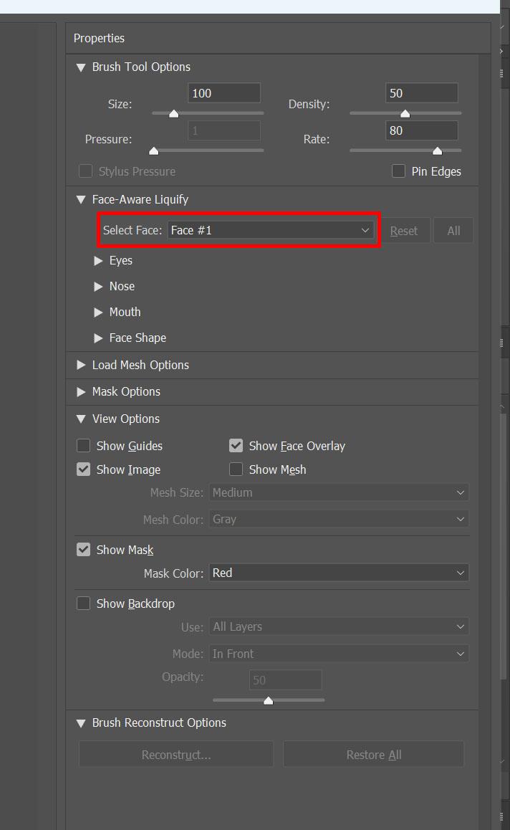Open the Select Face dropdown

pyautogui.click(x=270, y=230)
